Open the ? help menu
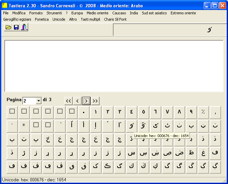This screenshot has width=228, height=184. pos(67,13)
